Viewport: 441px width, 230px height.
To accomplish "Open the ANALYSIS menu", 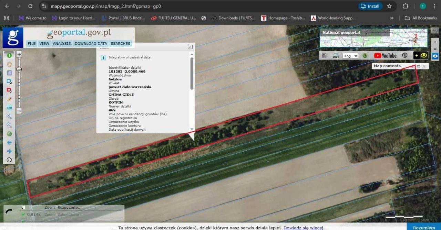I will 62,44.
